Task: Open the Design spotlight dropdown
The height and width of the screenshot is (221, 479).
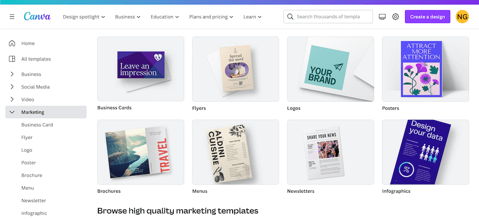Action: pyautogui.click(x=84, y=17)
